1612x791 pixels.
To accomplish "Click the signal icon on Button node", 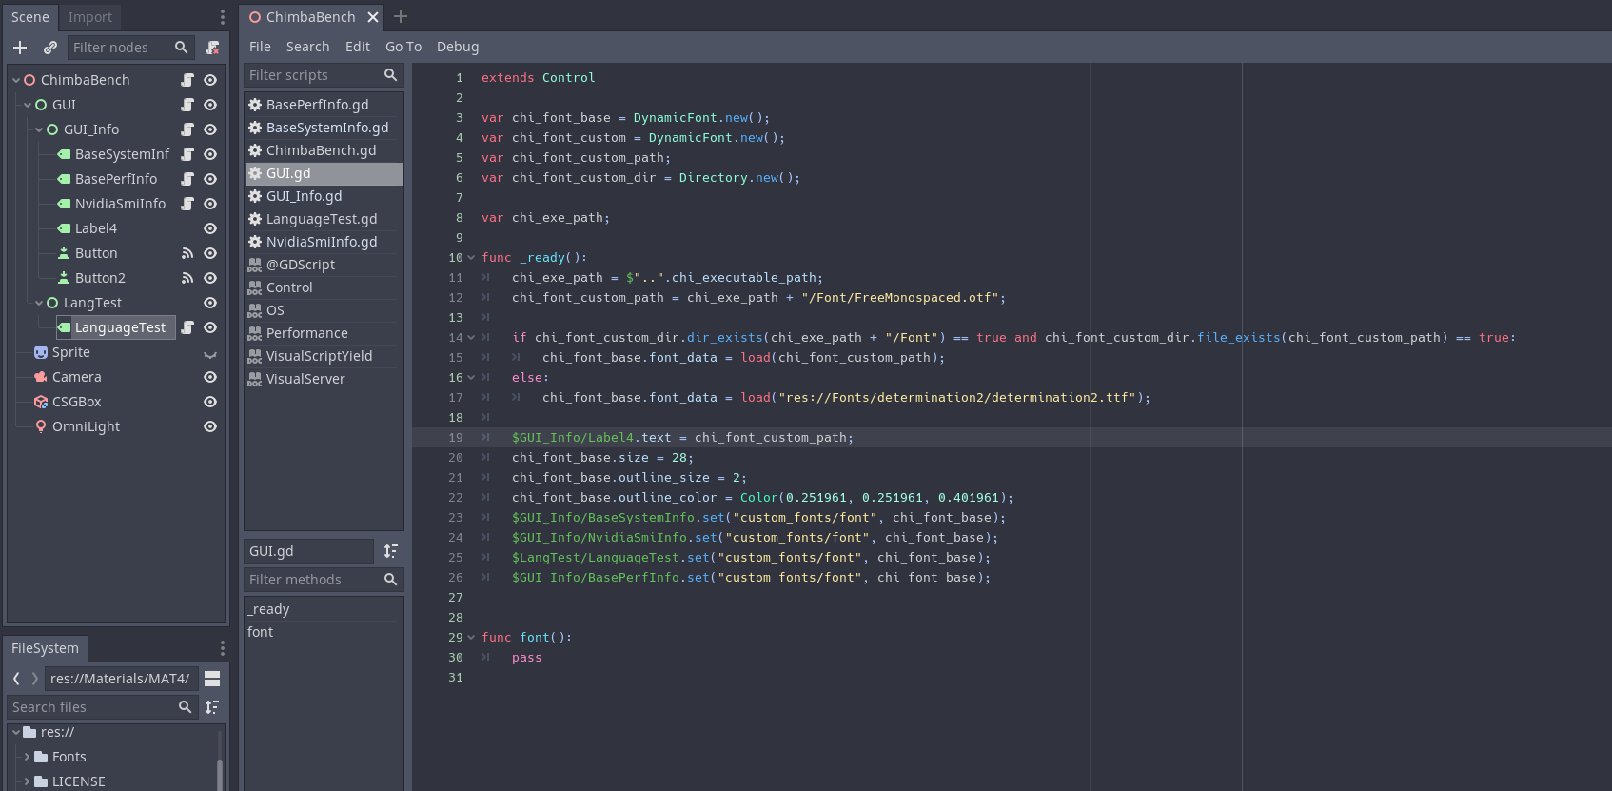I will 187,253.
